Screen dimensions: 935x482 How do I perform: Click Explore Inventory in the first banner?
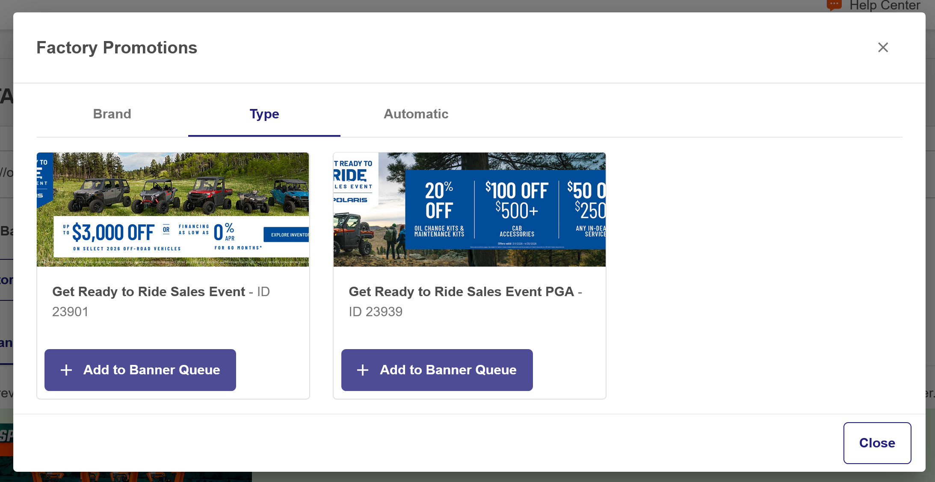click(286, 235)
